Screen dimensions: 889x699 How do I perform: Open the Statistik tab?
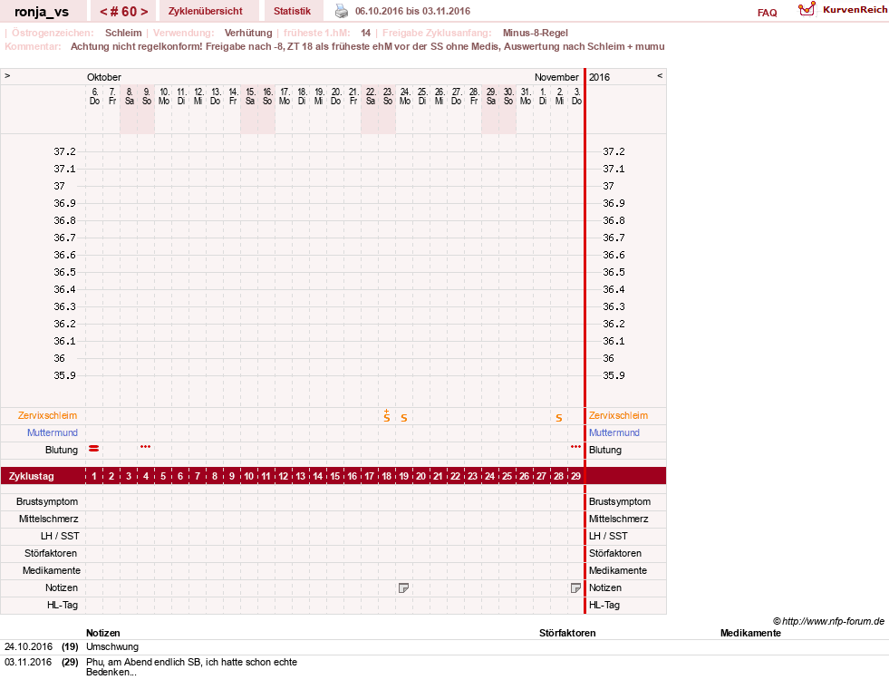click(292, 11)
